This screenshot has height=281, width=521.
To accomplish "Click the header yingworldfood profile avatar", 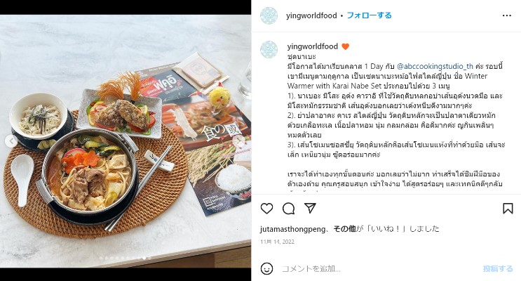I will point(269,15).
